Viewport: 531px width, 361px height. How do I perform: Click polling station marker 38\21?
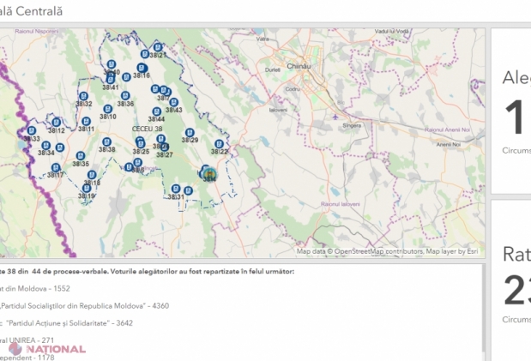(x=159, y=47)
